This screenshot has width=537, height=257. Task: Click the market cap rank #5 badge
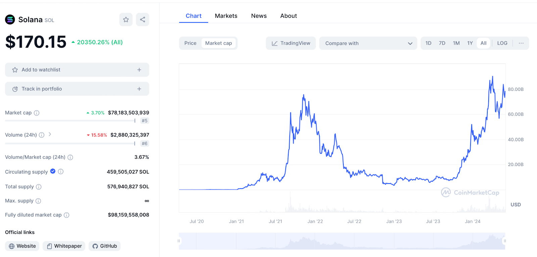(x=145, y=121)
